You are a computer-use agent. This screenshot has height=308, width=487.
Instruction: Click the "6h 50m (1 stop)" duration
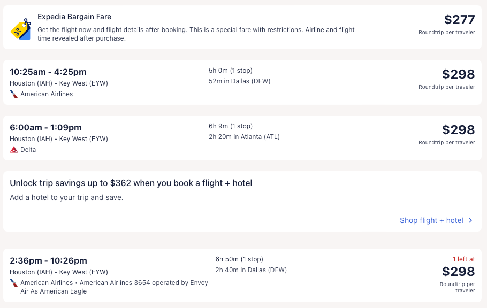pos(239,259)
